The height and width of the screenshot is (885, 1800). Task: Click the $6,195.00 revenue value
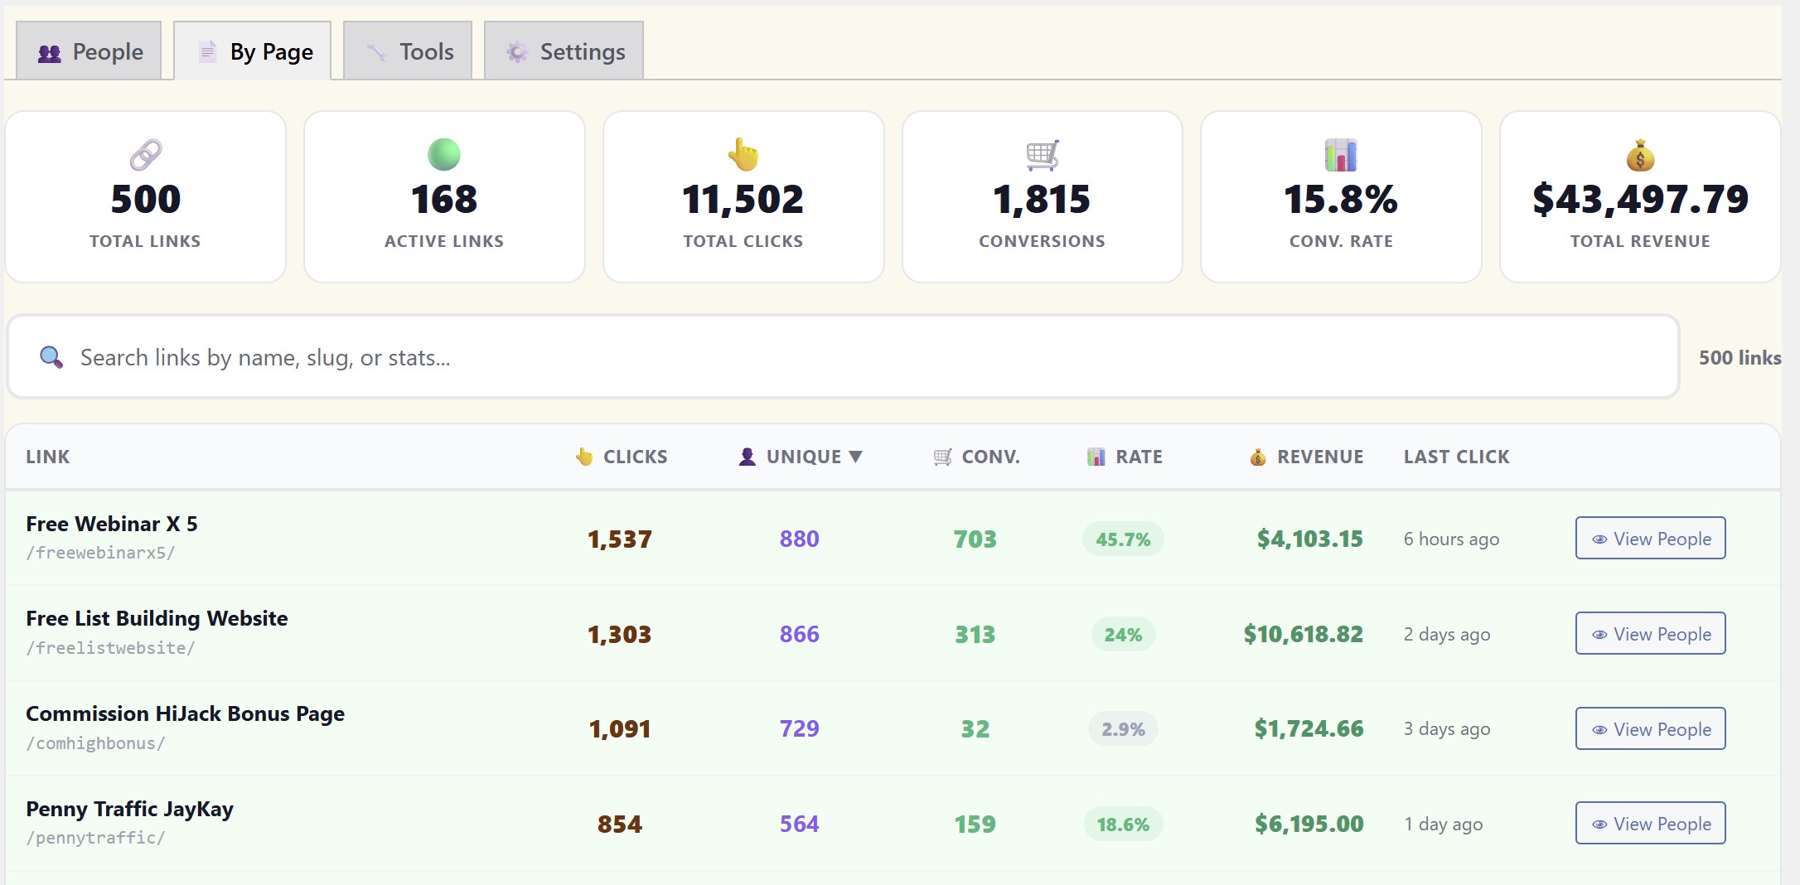pos(1309,825)
